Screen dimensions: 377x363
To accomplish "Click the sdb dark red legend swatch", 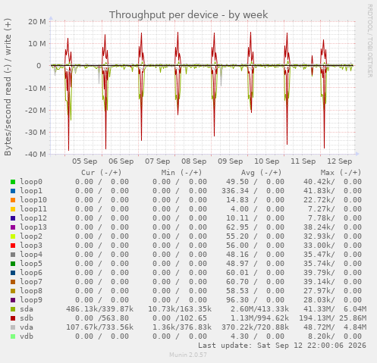I will point(13,318).
